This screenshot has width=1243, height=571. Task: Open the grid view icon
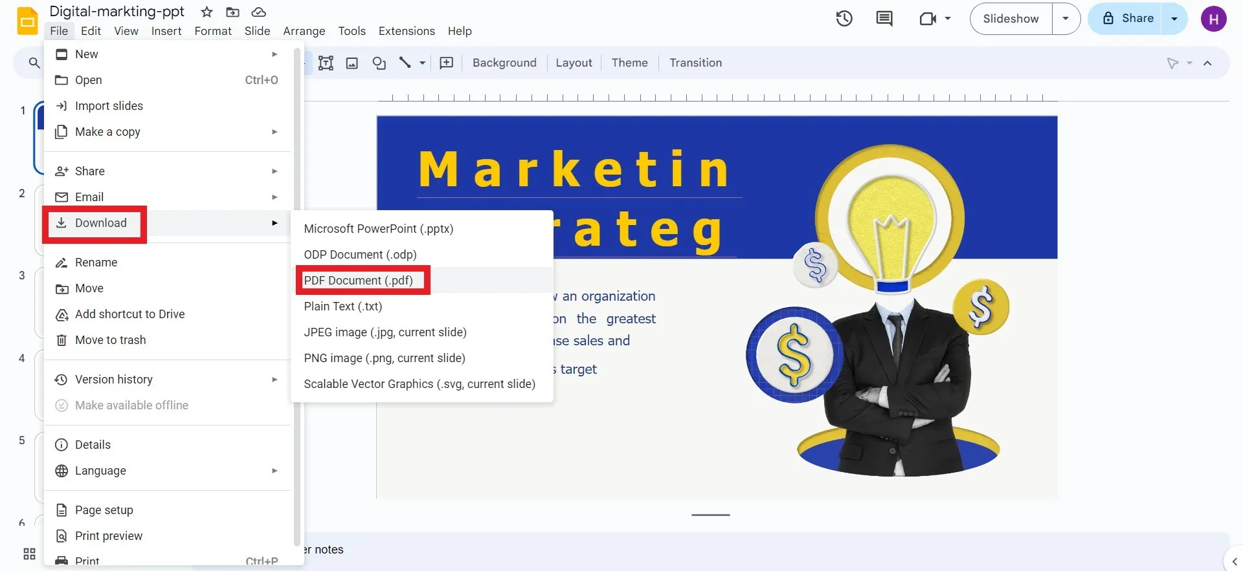(29, 554)
